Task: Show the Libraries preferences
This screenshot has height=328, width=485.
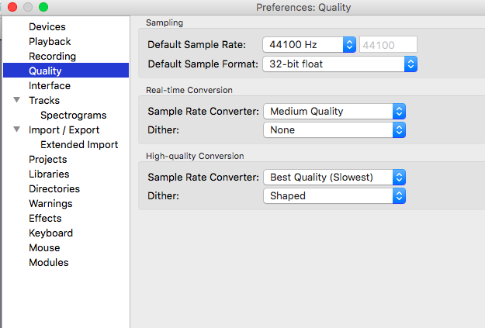Action: pyautogui.click(x=49, y=174)
